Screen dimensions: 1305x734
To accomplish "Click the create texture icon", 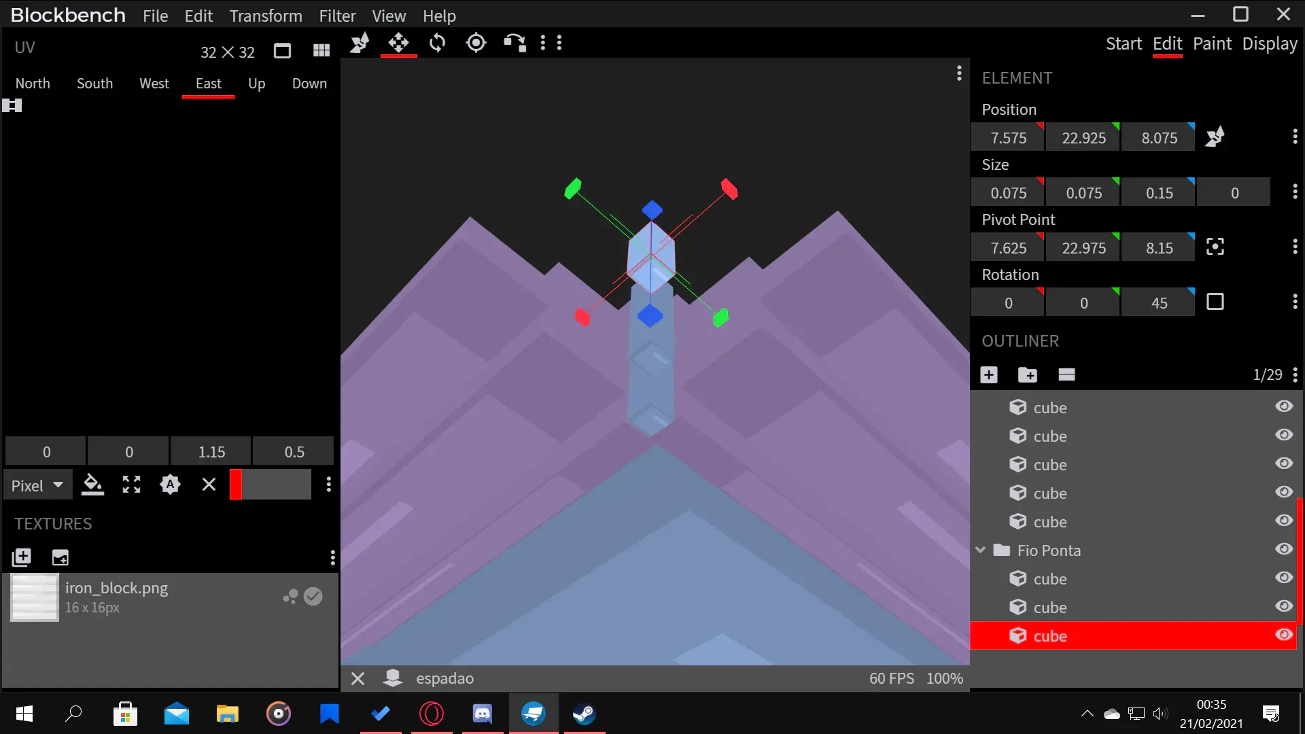I will 60,558.
